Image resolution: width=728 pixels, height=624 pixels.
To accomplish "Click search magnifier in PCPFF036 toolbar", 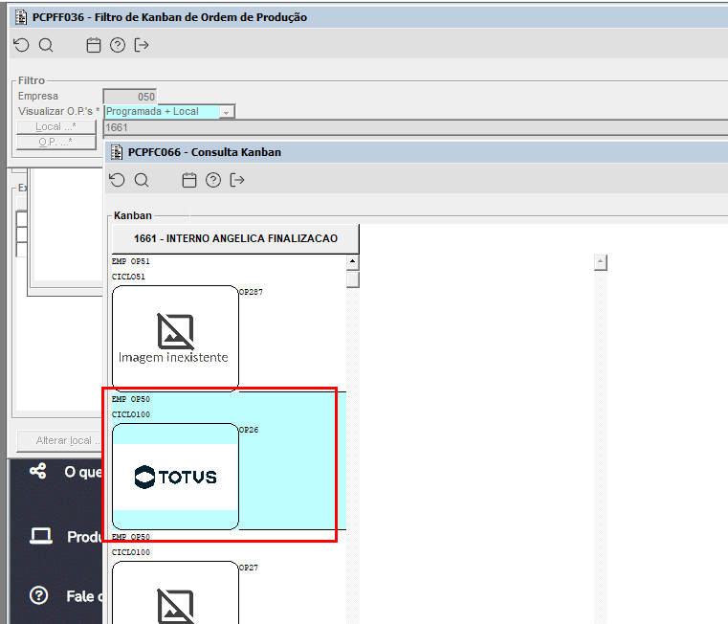I will [x=46, y=45].
